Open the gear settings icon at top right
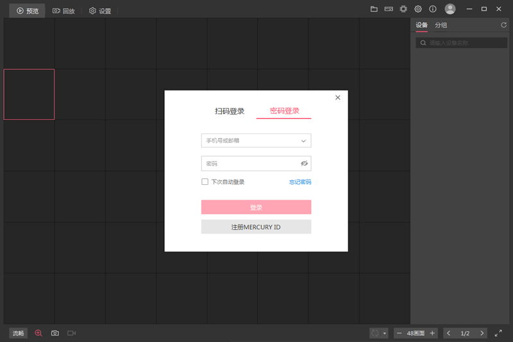513x342 pixels. tap(418, 9)
